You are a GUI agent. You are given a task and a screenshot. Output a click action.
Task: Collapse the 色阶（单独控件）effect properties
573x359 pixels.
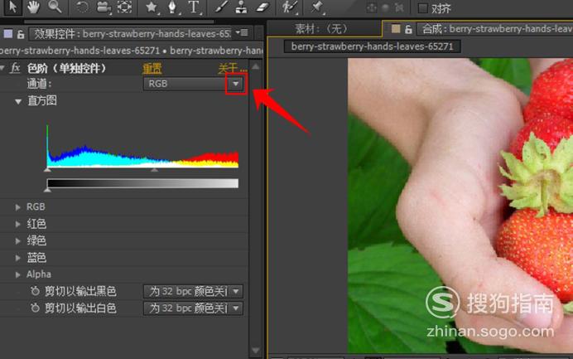coord(2,68)
